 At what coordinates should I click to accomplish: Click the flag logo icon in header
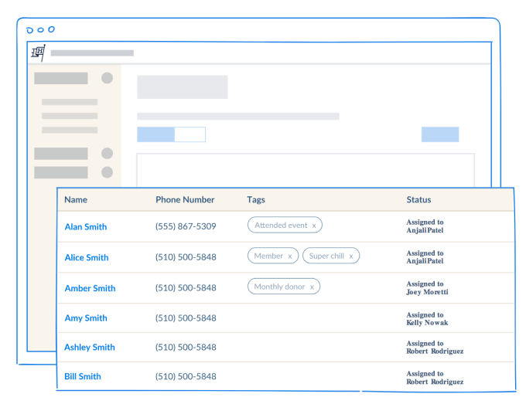point(38,53)
